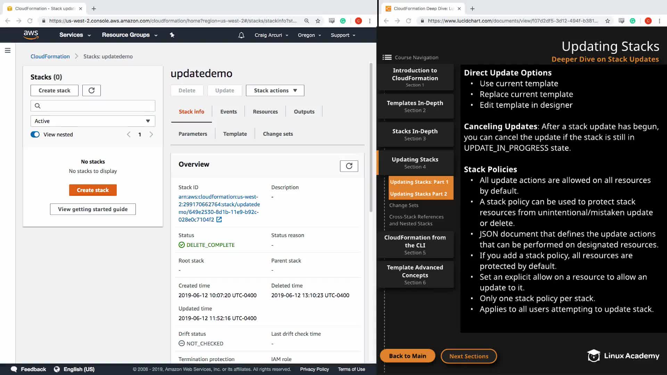Open the Stack actions dropdown
The height and width of the screenshot is (375, 667).
tap(275, 90)
